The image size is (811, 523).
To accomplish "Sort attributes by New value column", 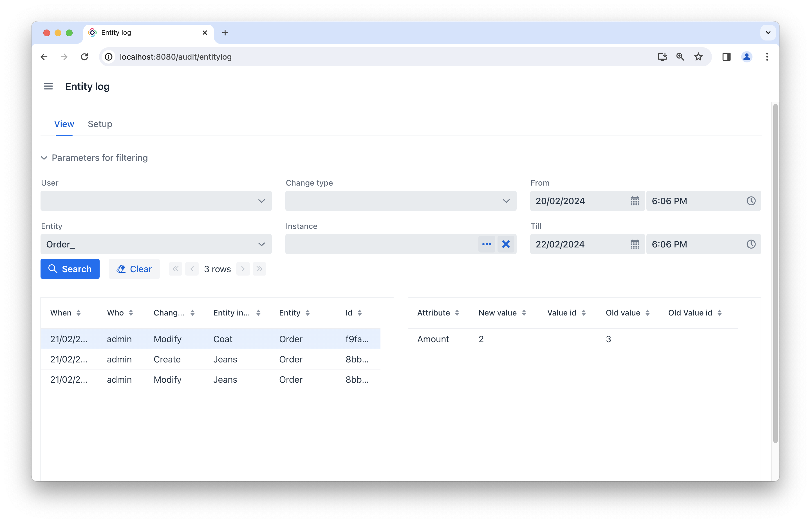I will [x=524, y=313].
